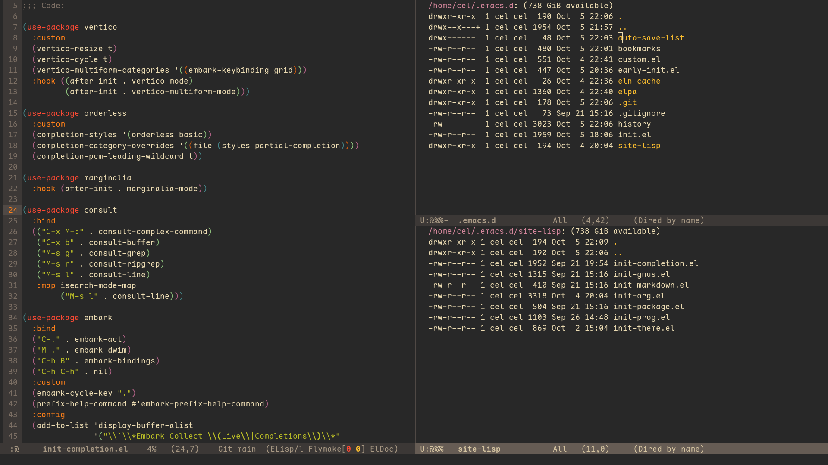Click the .emacs.d buffer name in mode line
Viewport: 828px width, 465px height.
coord(477,220)
